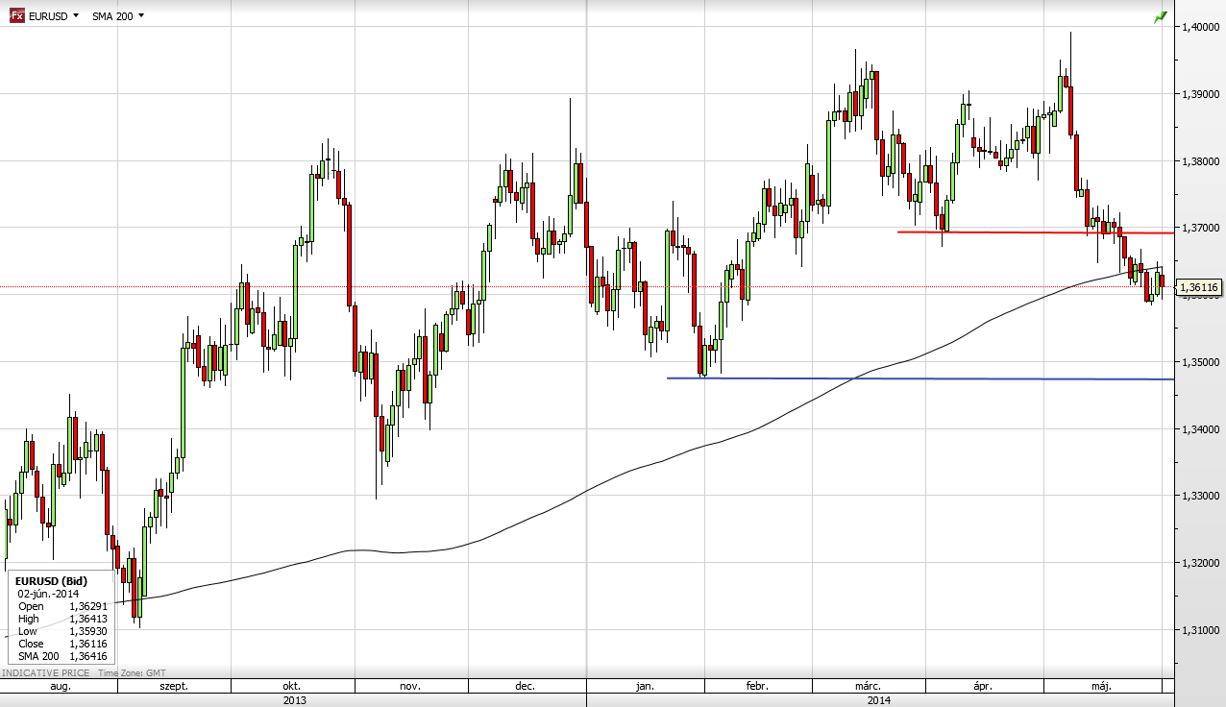The height and width of the screenshot is (707, 1226).
Task: Click the 1,40000 price axis label
Action: (1200, 28)
